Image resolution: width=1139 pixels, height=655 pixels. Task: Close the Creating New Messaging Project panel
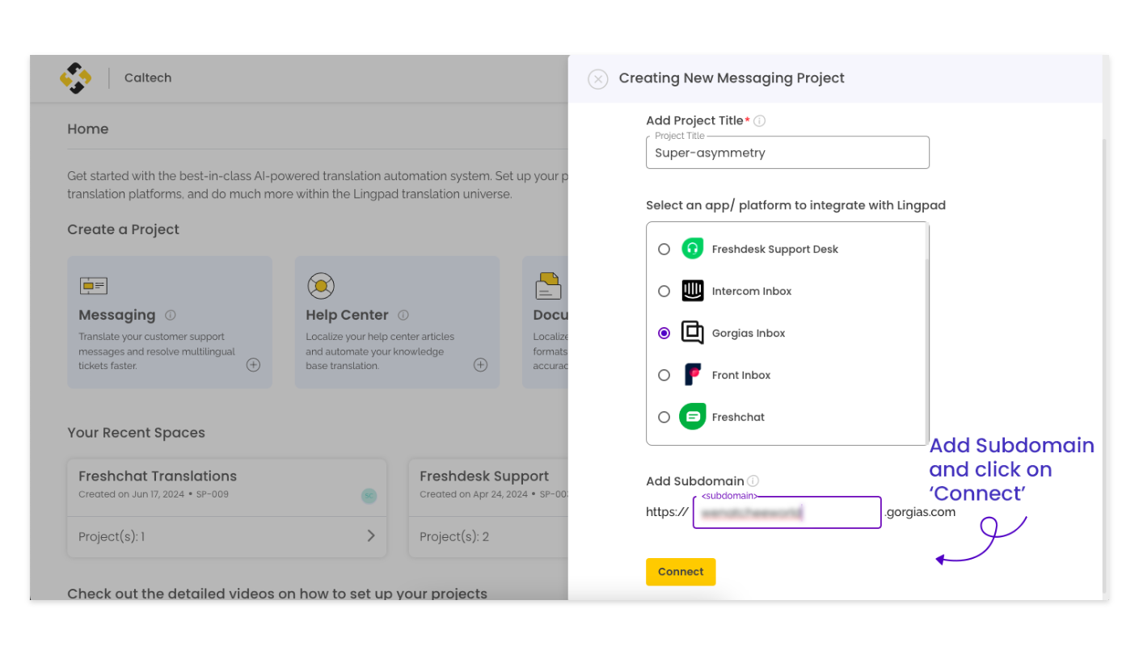[x=598, y=79]
